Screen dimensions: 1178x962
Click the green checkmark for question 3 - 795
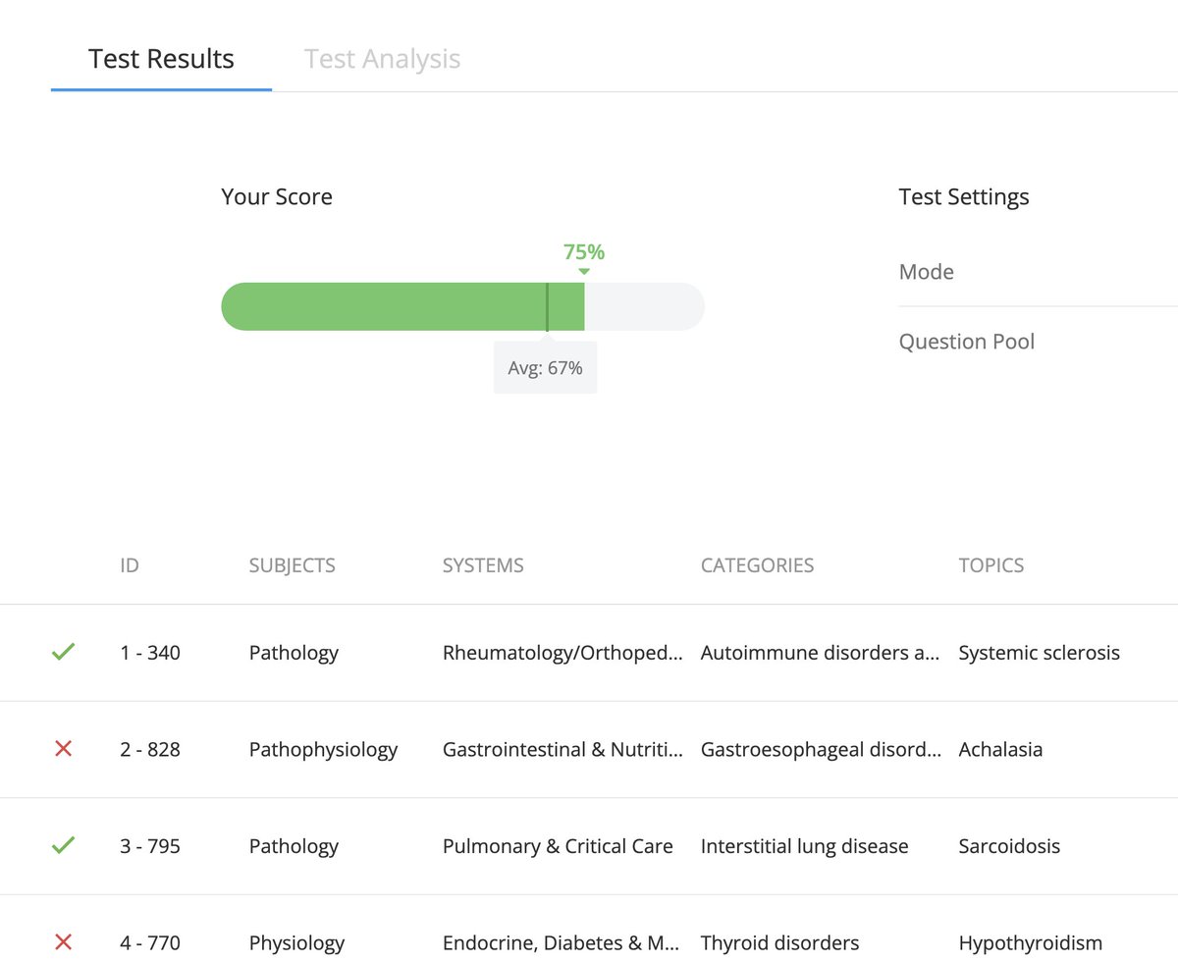[63, 845]
